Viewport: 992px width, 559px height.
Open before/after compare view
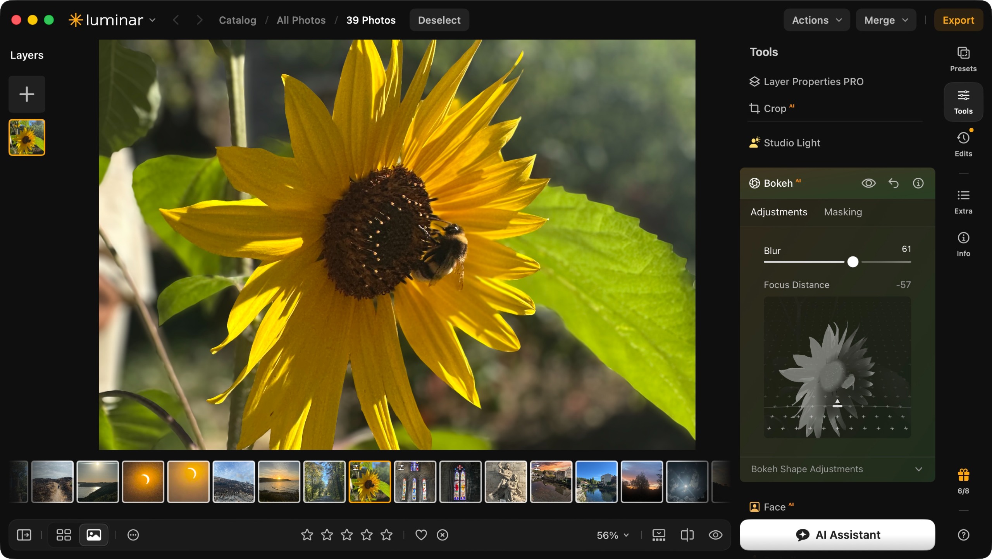[687, 535]
